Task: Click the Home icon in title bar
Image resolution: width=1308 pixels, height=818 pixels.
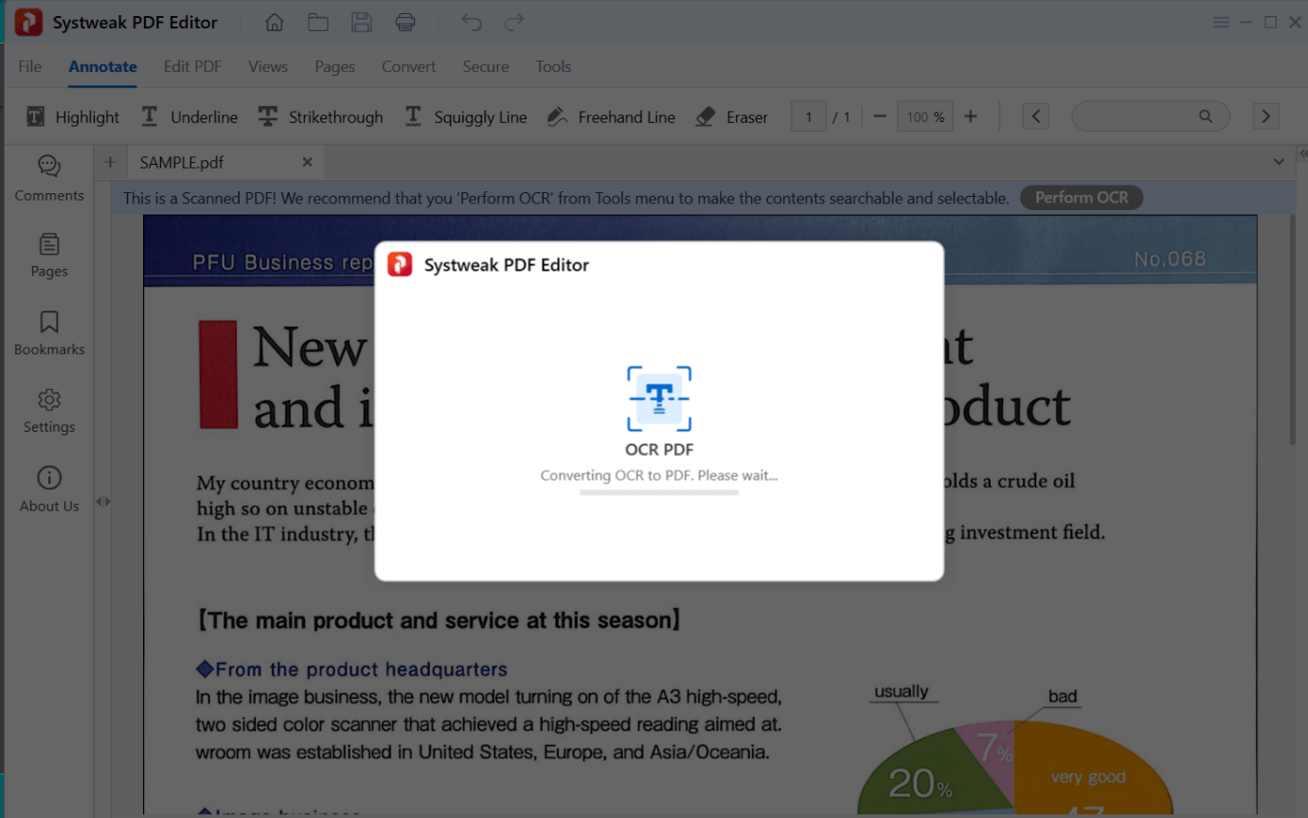Action: 274,23
